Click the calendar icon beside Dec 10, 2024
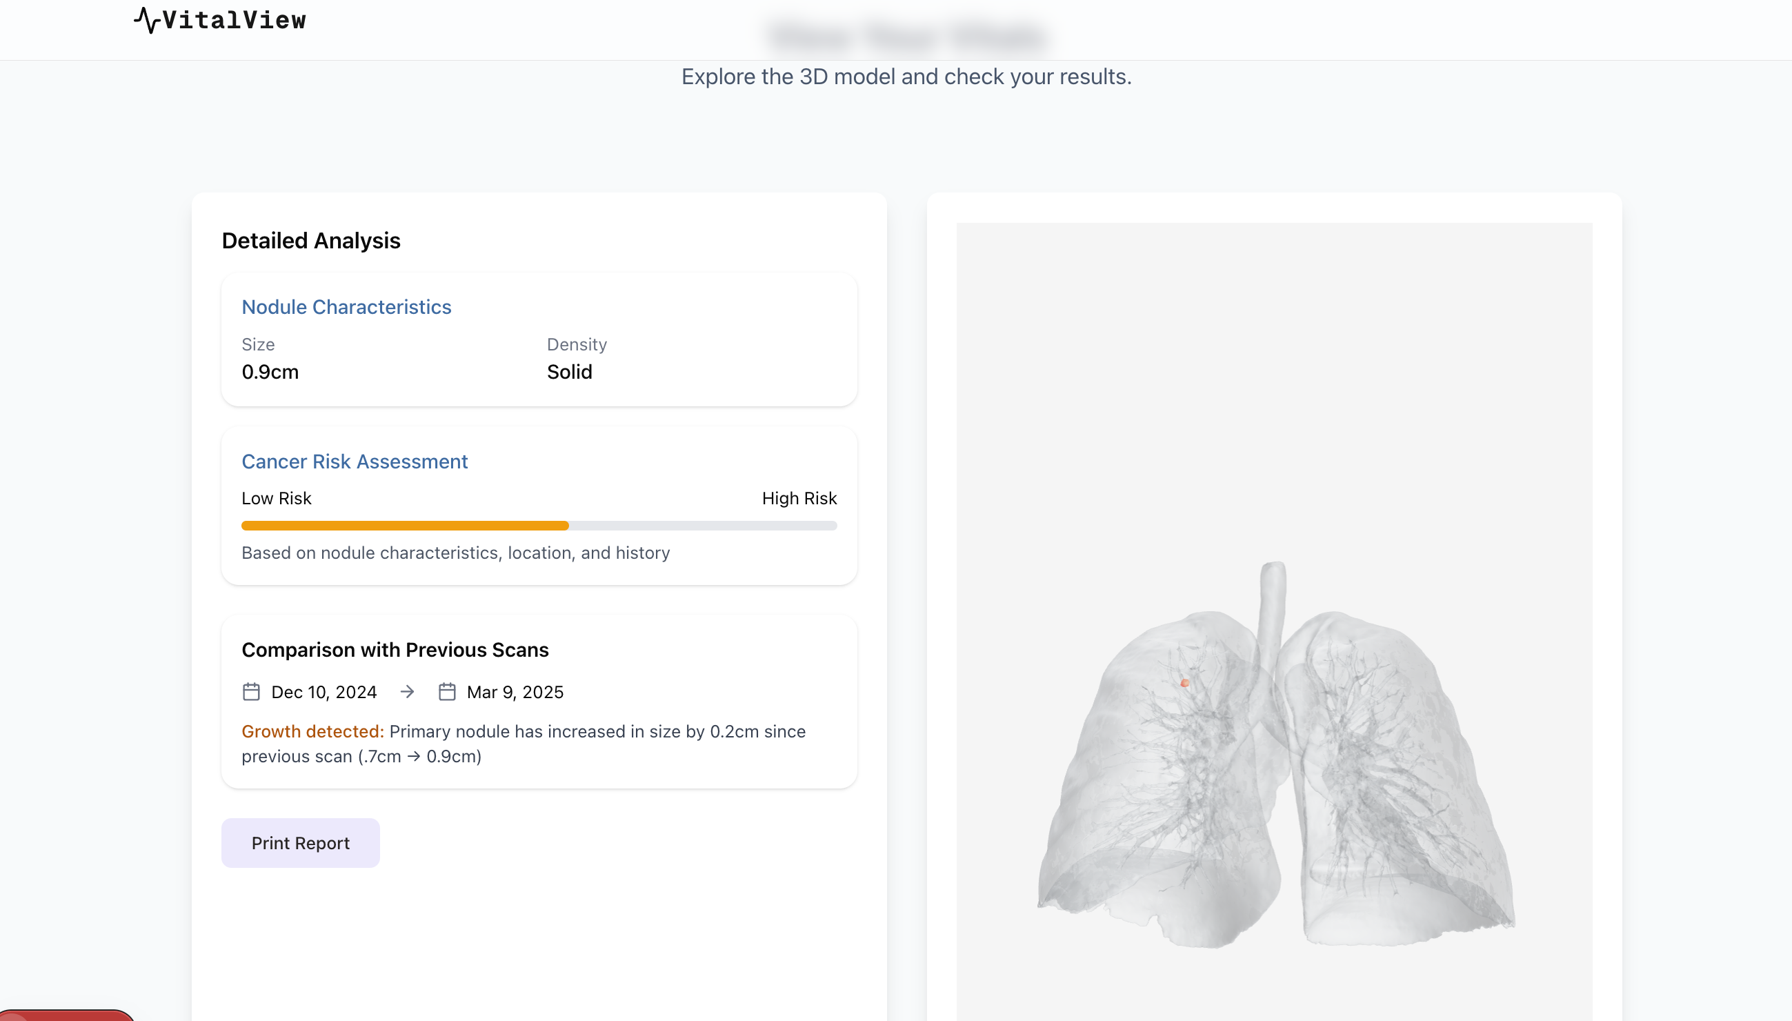Screen dimensions: 1792x1021 click(x=251, y=692)
